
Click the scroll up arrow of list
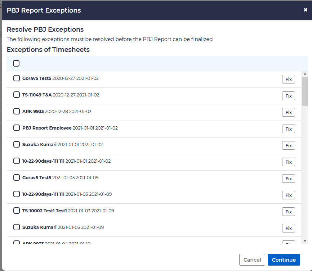point(305,74)
